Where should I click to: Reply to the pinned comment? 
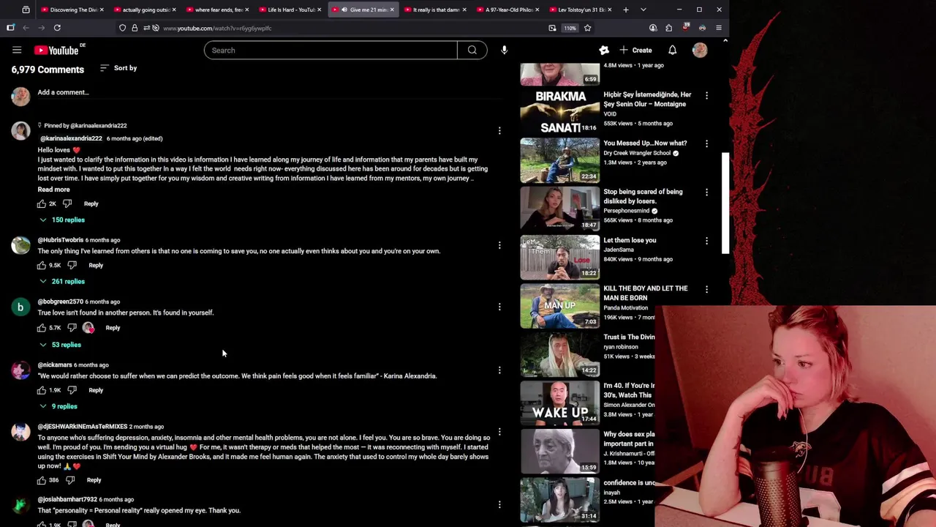[x=91, y=203]
